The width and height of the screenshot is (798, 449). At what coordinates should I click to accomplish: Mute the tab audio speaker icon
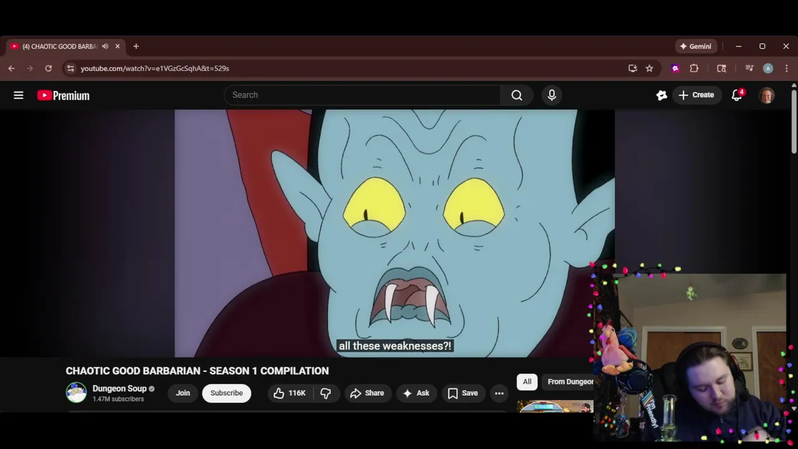tap(105, 46)
